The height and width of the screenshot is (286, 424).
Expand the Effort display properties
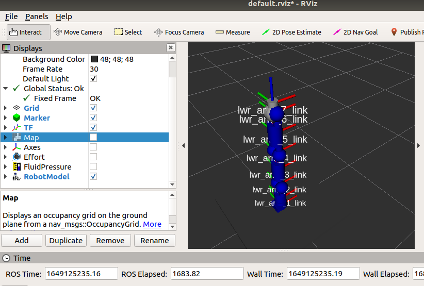pyautogui.click(x=5, y=157)
